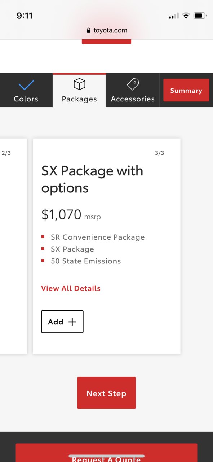This screenshot has height=462, width=213.
Task: Select the Packages tab label
Action: [x=79, y=99]
